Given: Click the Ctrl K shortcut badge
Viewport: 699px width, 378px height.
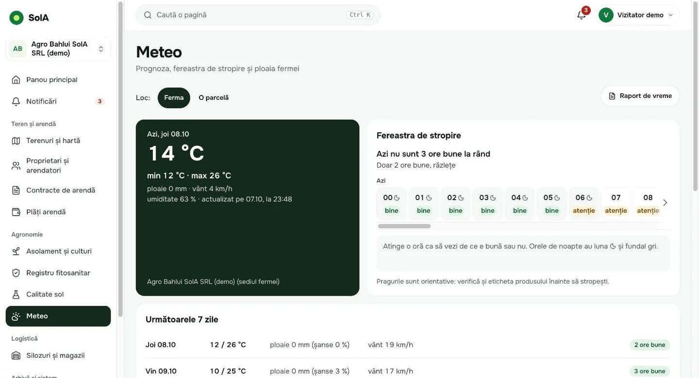Looking at the screenshot, I should pos(360,15).
